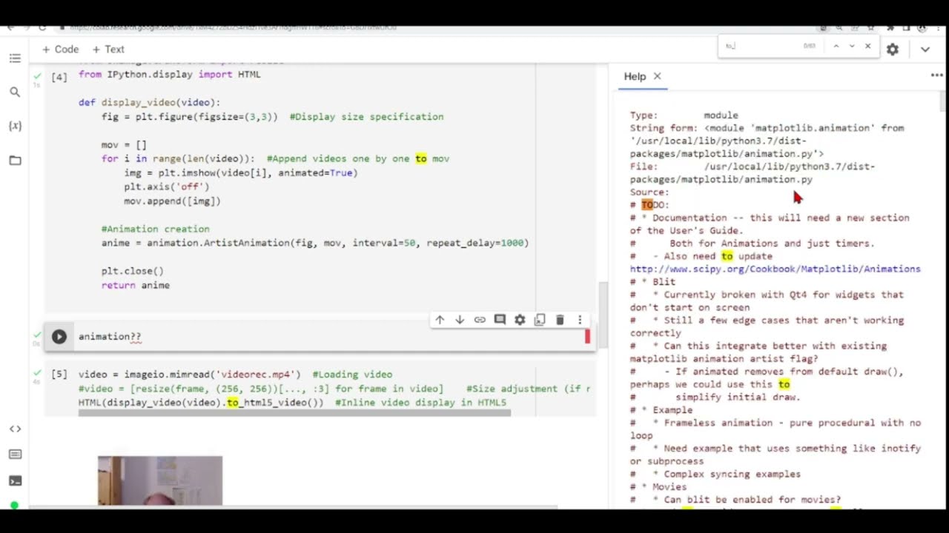The image size is (949, 533).
Task: Open the table of contents sidebar icon
Action: coord(15,58)
